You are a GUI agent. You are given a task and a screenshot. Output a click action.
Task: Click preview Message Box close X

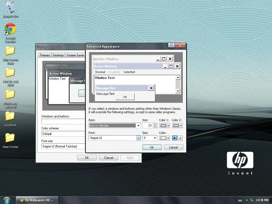pos(151,88)
